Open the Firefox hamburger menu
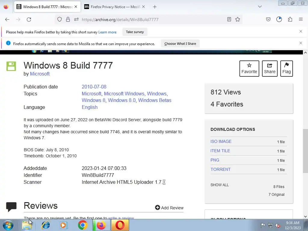This screenshot has height=231, width=308. tap(301, 19)
